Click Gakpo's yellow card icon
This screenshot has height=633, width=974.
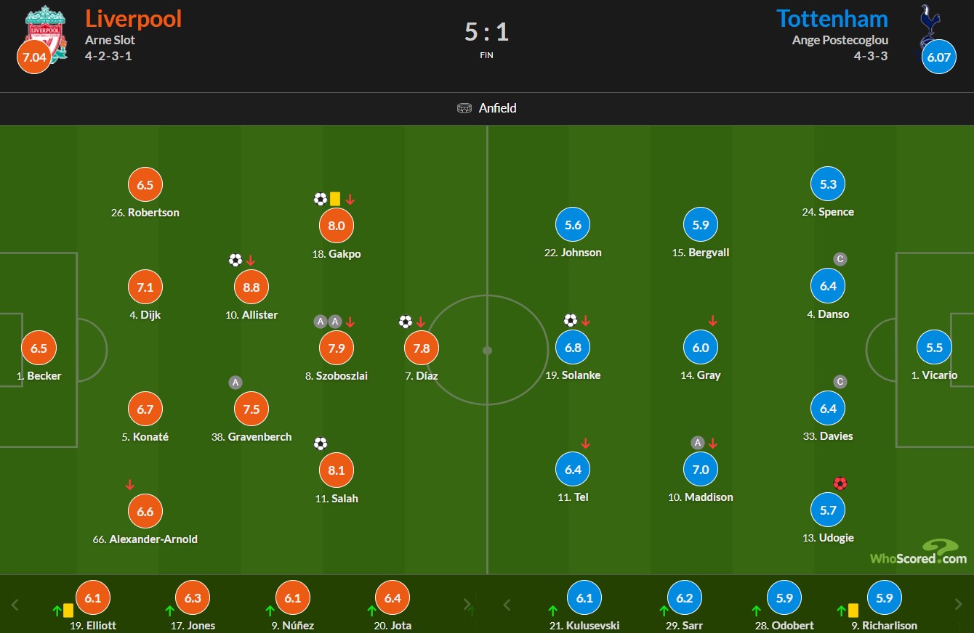(335, 199)
